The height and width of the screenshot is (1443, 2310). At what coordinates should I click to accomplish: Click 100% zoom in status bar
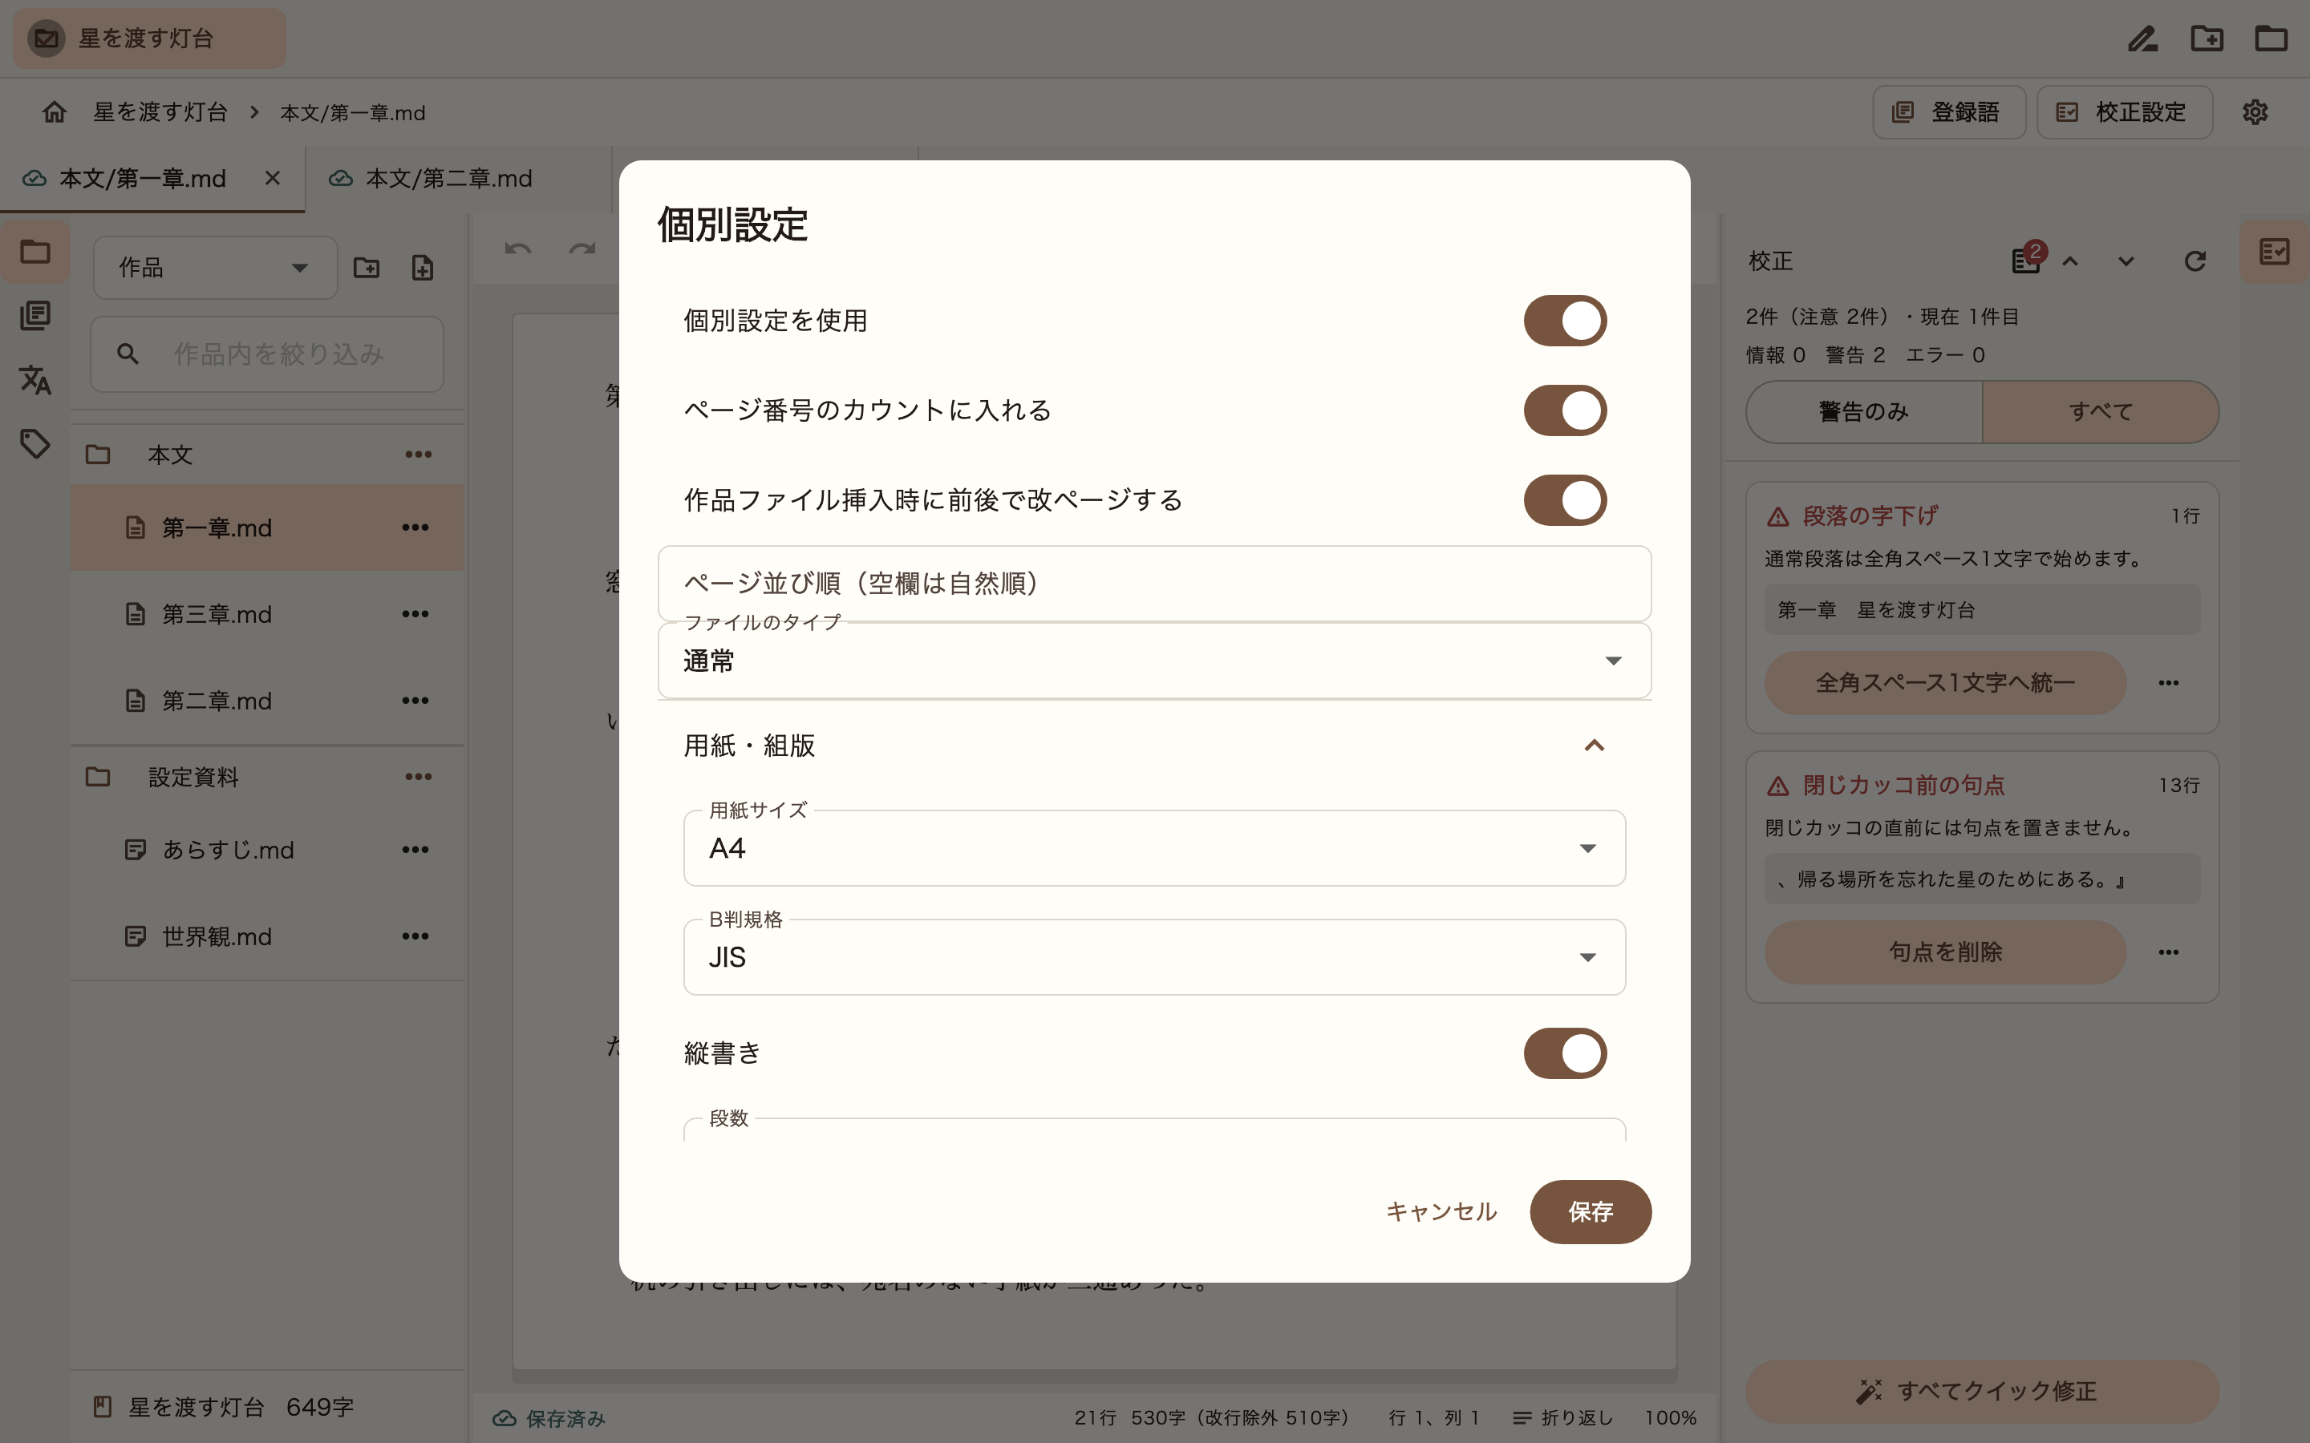coord(1671,1418)
